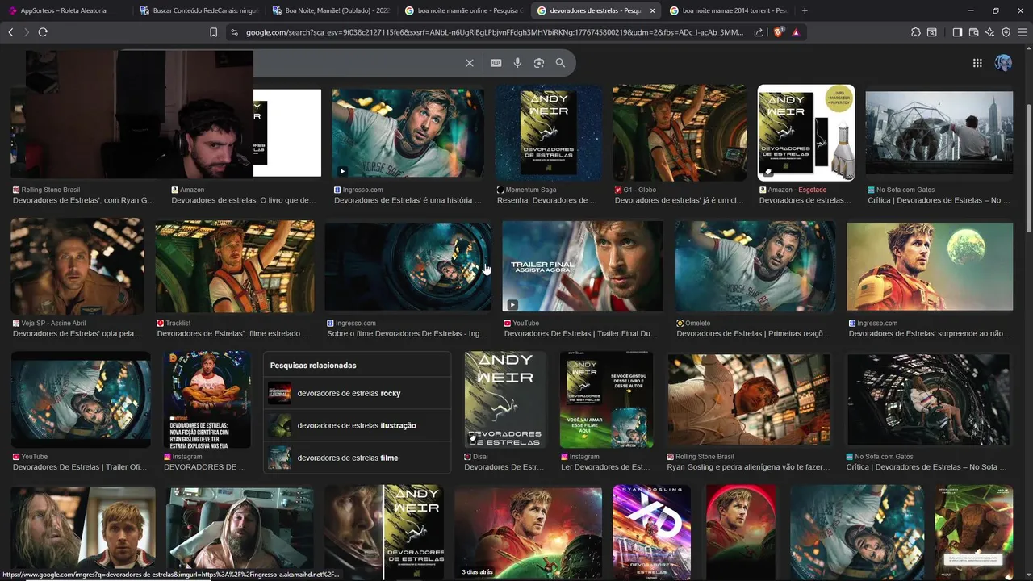Open the browser hamburger menu
Screen dimensions: 1033x581
(1022, 32)
